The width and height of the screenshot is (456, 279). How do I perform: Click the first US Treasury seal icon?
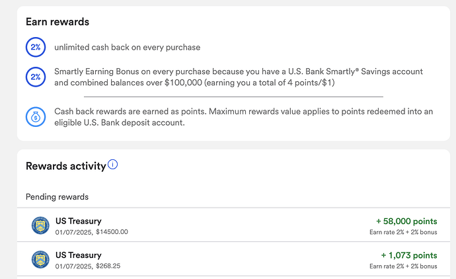40,225
